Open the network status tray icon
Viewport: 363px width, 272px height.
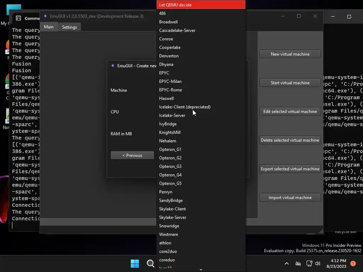[x=309, y=263]
